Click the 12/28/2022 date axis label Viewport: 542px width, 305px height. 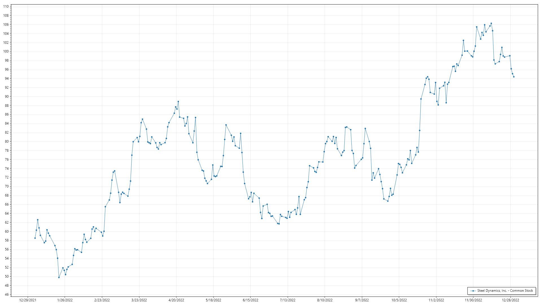(x=510, y=300)
